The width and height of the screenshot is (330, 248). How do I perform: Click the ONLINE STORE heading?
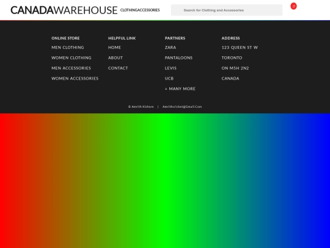65,38
